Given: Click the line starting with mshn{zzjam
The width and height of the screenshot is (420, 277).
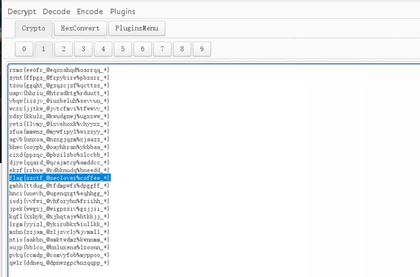Looking at the screenshot, I should click(x=59, y=232).
